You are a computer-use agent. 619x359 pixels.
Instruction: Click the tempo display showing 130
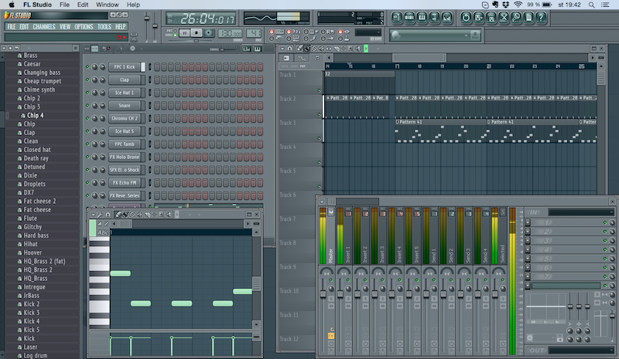229,32
